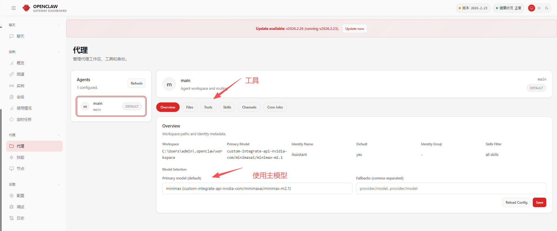This screenshot has height=231, width=557.
Task: Click DEFAULT badge in main agent header
Action: point(536,88)
